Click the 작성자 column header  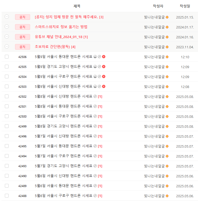tap(158, 6)
